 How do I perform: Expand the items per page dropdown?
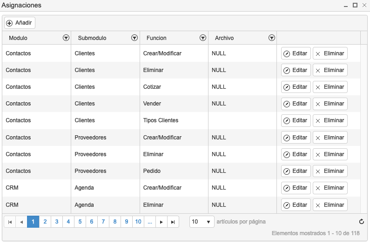pyautogui.click(x=202, y=222)
